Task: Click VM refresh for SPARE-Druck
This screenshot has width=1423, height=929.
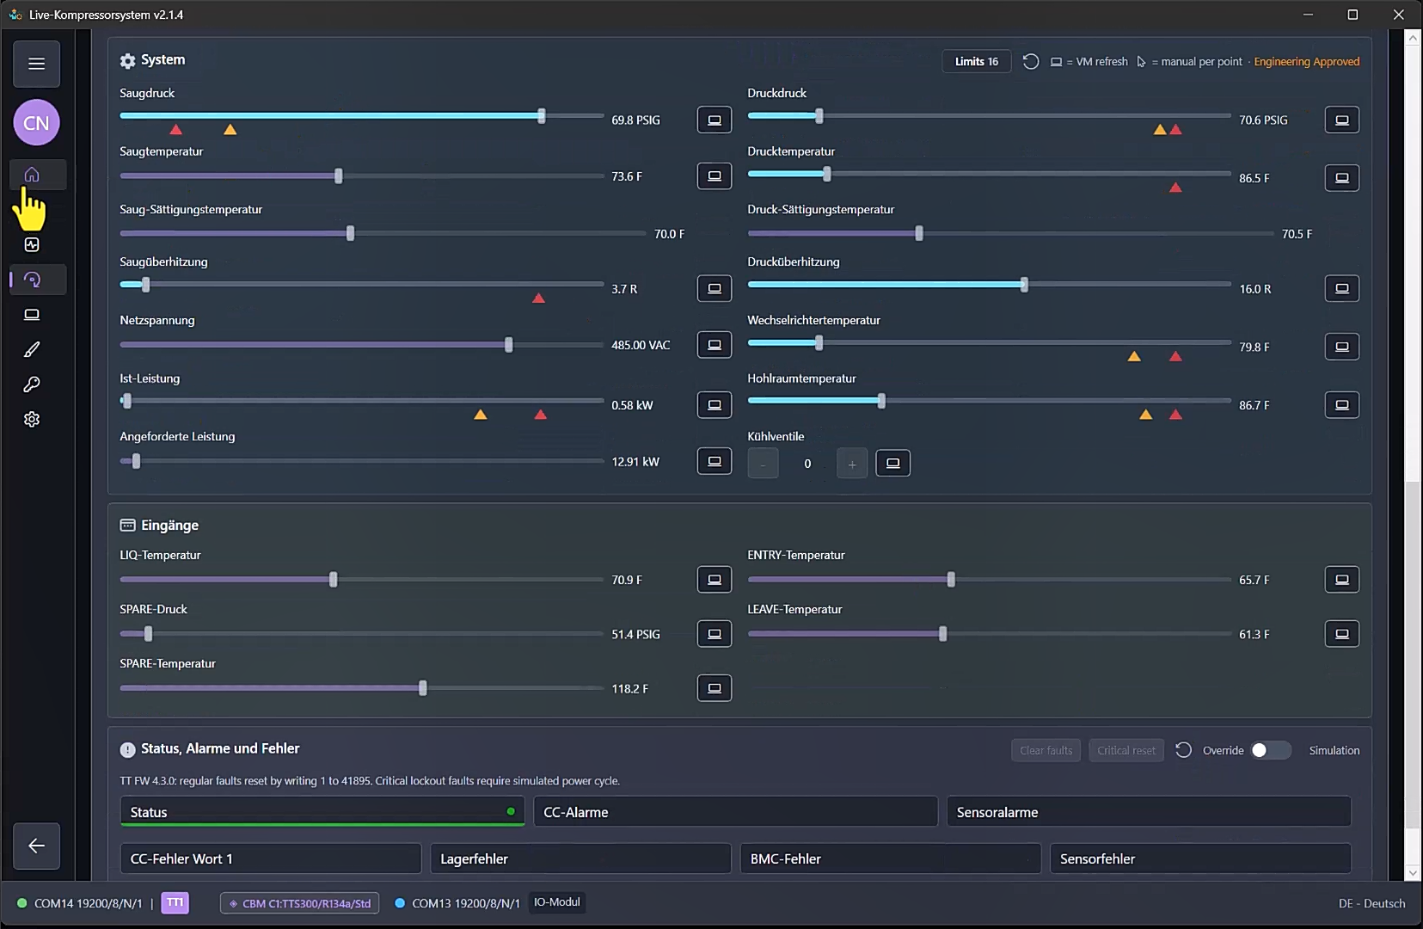Action: [715, 634]
